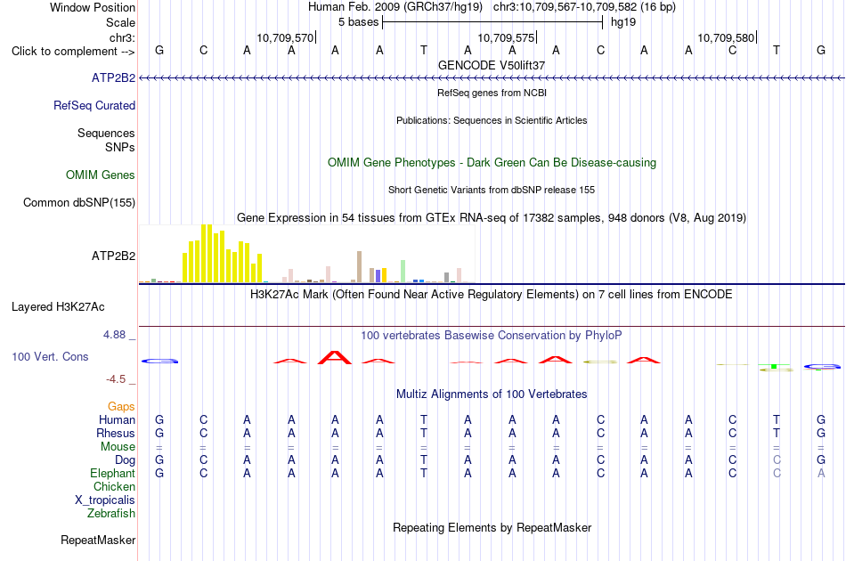Open the RefSeq Curated track label
The width and height of the screenshot is (846, 561).
[94, 105]
